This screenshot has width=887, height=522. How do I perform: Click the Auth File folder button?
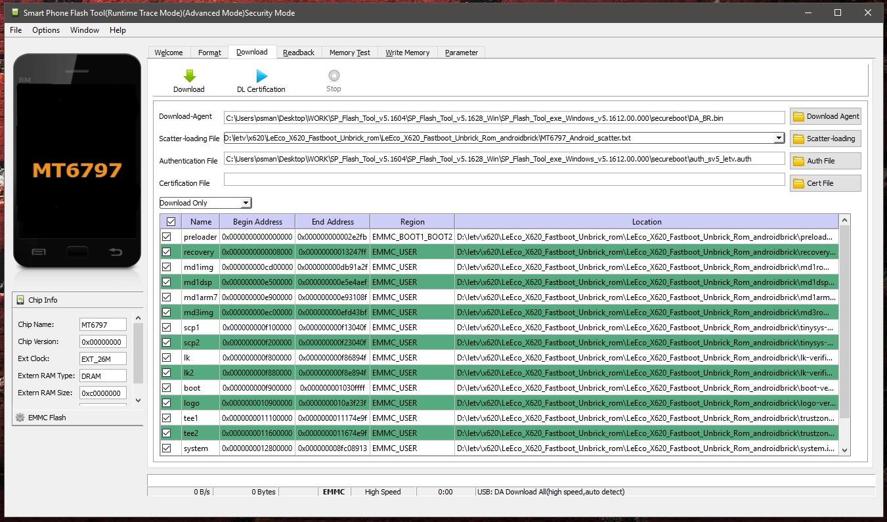tap(825, 161)
